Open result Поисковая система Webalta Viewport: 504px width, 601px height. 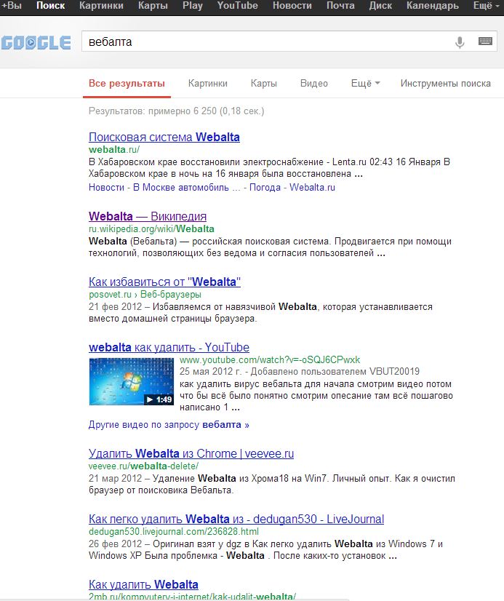(x=164, y=138)
